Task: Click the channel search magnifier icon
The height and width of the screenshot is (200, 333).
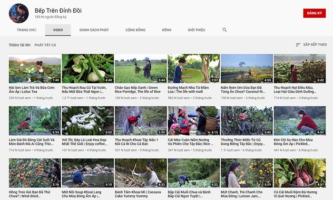Action: pyautogui.click(x=225, y=30)
